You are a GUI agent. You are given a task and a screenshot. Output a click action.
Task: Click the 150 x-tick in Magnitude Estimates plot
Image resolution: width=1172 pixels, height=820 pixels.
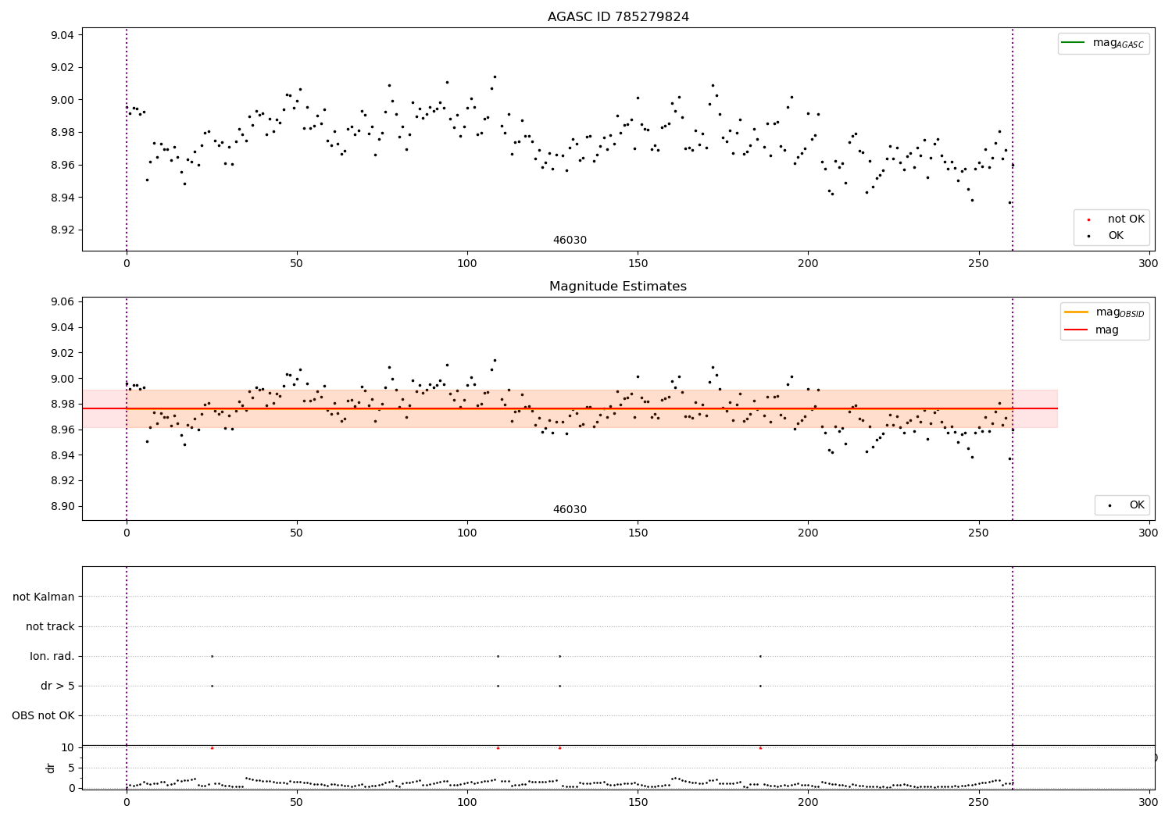[638, 533]
